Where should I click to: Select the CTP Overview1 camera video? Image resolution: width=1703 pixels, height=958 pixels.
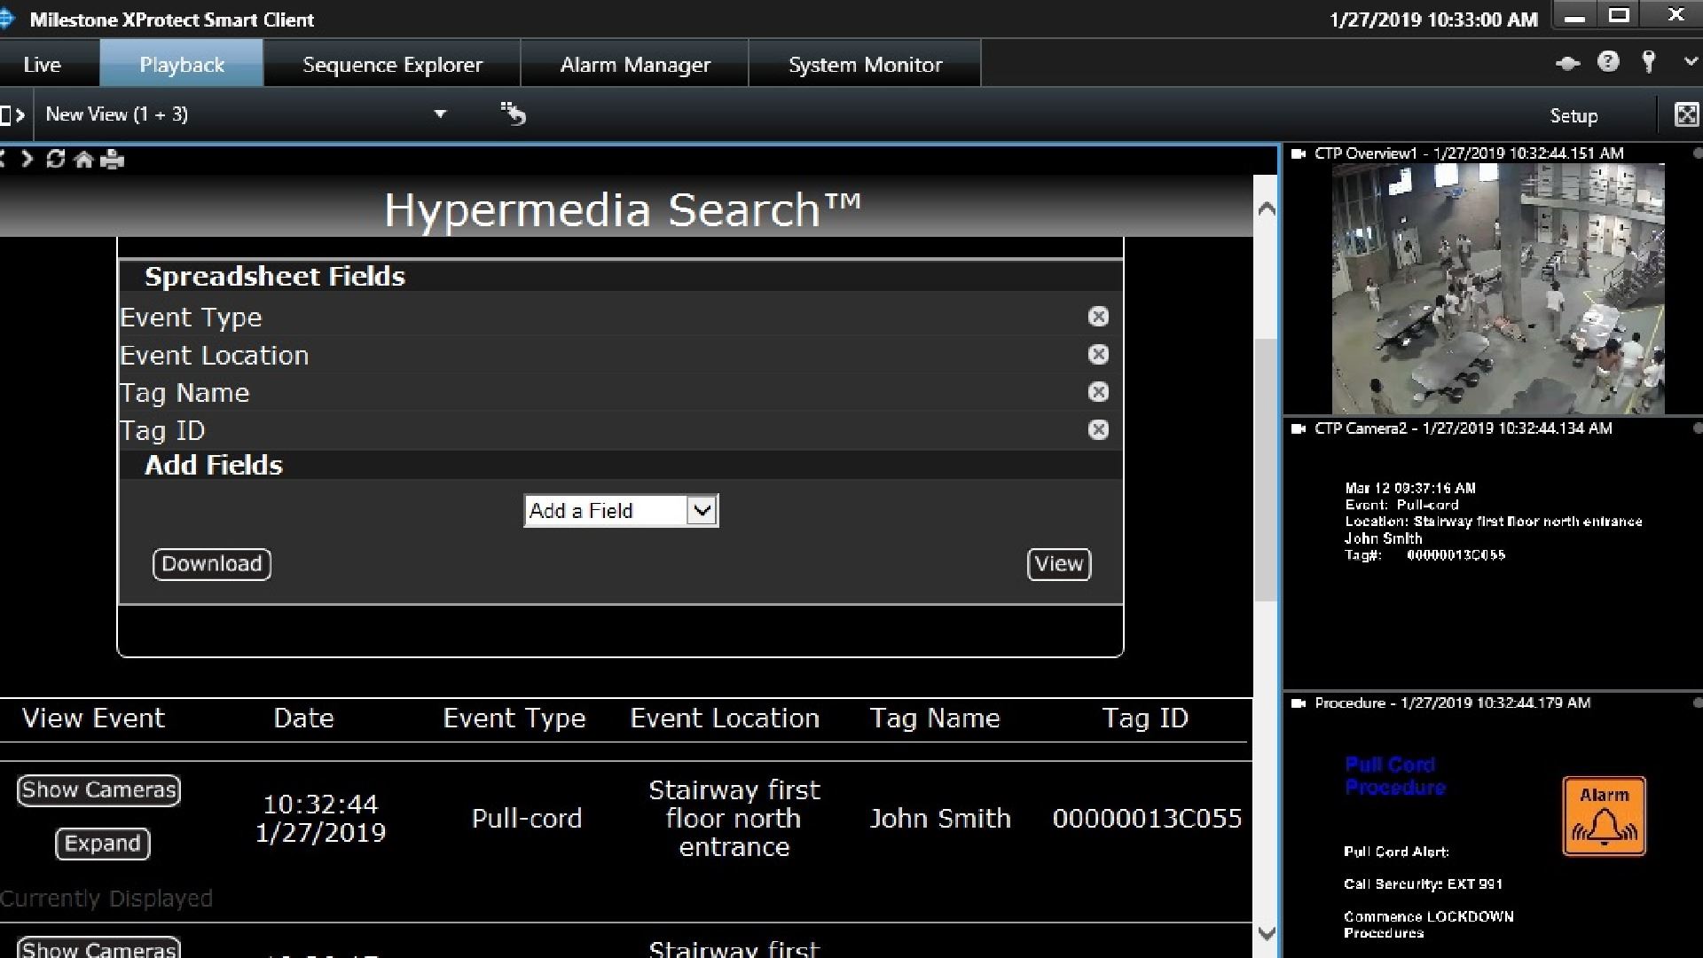1497,288
